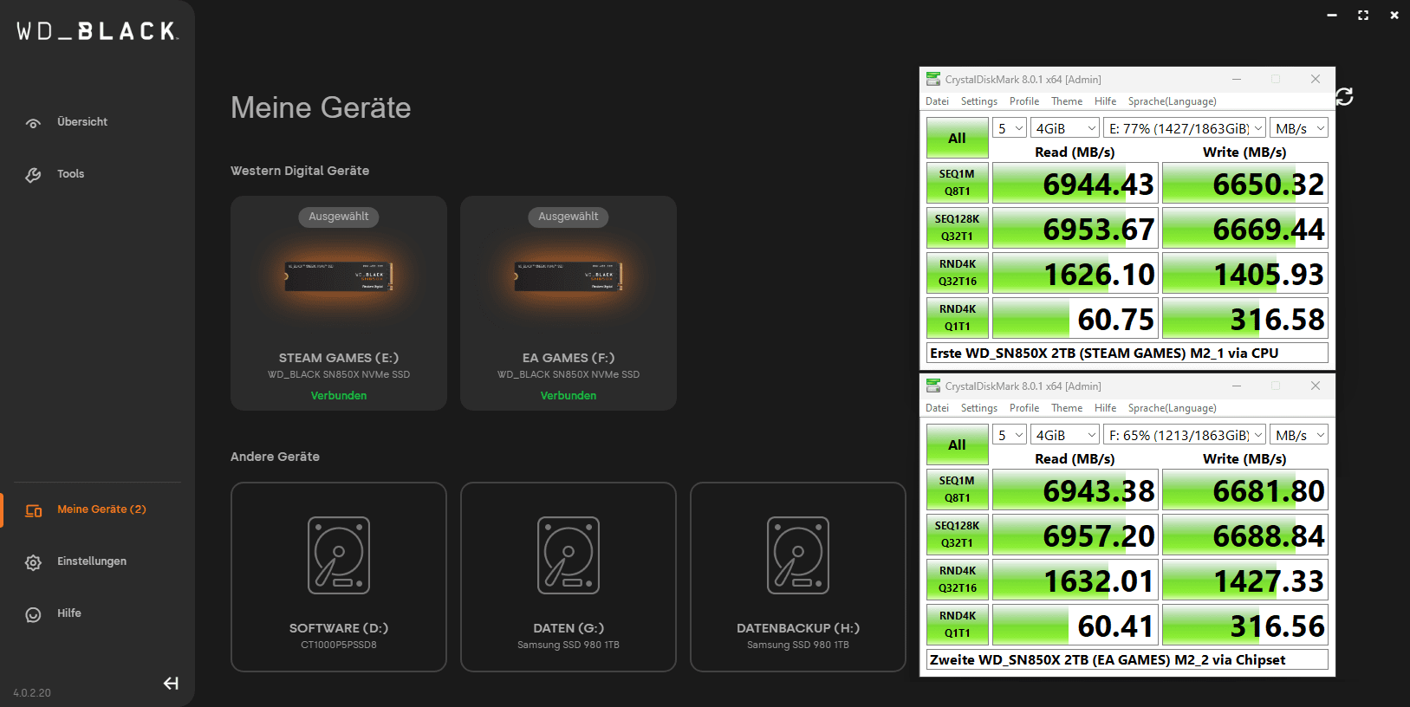Screen dimensions: 1410x707
Task: Click the 6943.38 read result bar
Action: 1075,490
